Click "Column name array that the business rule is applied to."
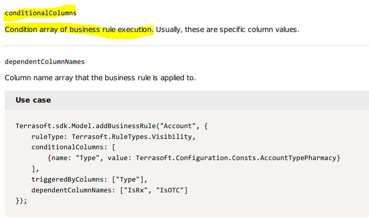Image resolution: width=369 pixels, height=218 pixels. pyautogui.click(x=100, y=78)
